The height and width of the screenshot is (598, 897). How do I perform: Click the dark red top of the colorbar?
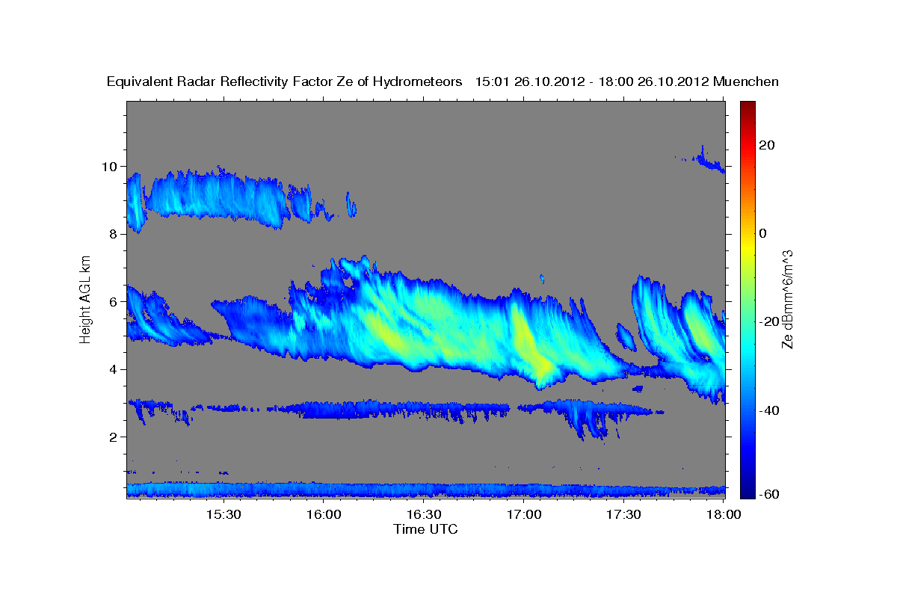click(747, 107)
